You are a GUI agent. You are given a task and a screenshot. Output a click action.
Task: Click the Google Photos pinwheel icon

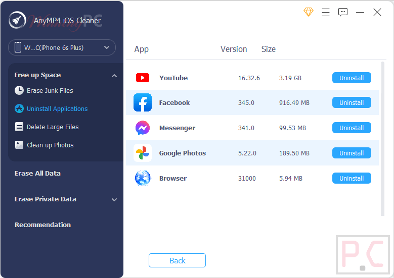[143, 153]
